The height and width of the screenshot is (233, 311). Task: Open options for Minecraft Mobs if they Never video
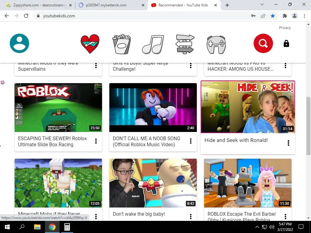point(96,217)
